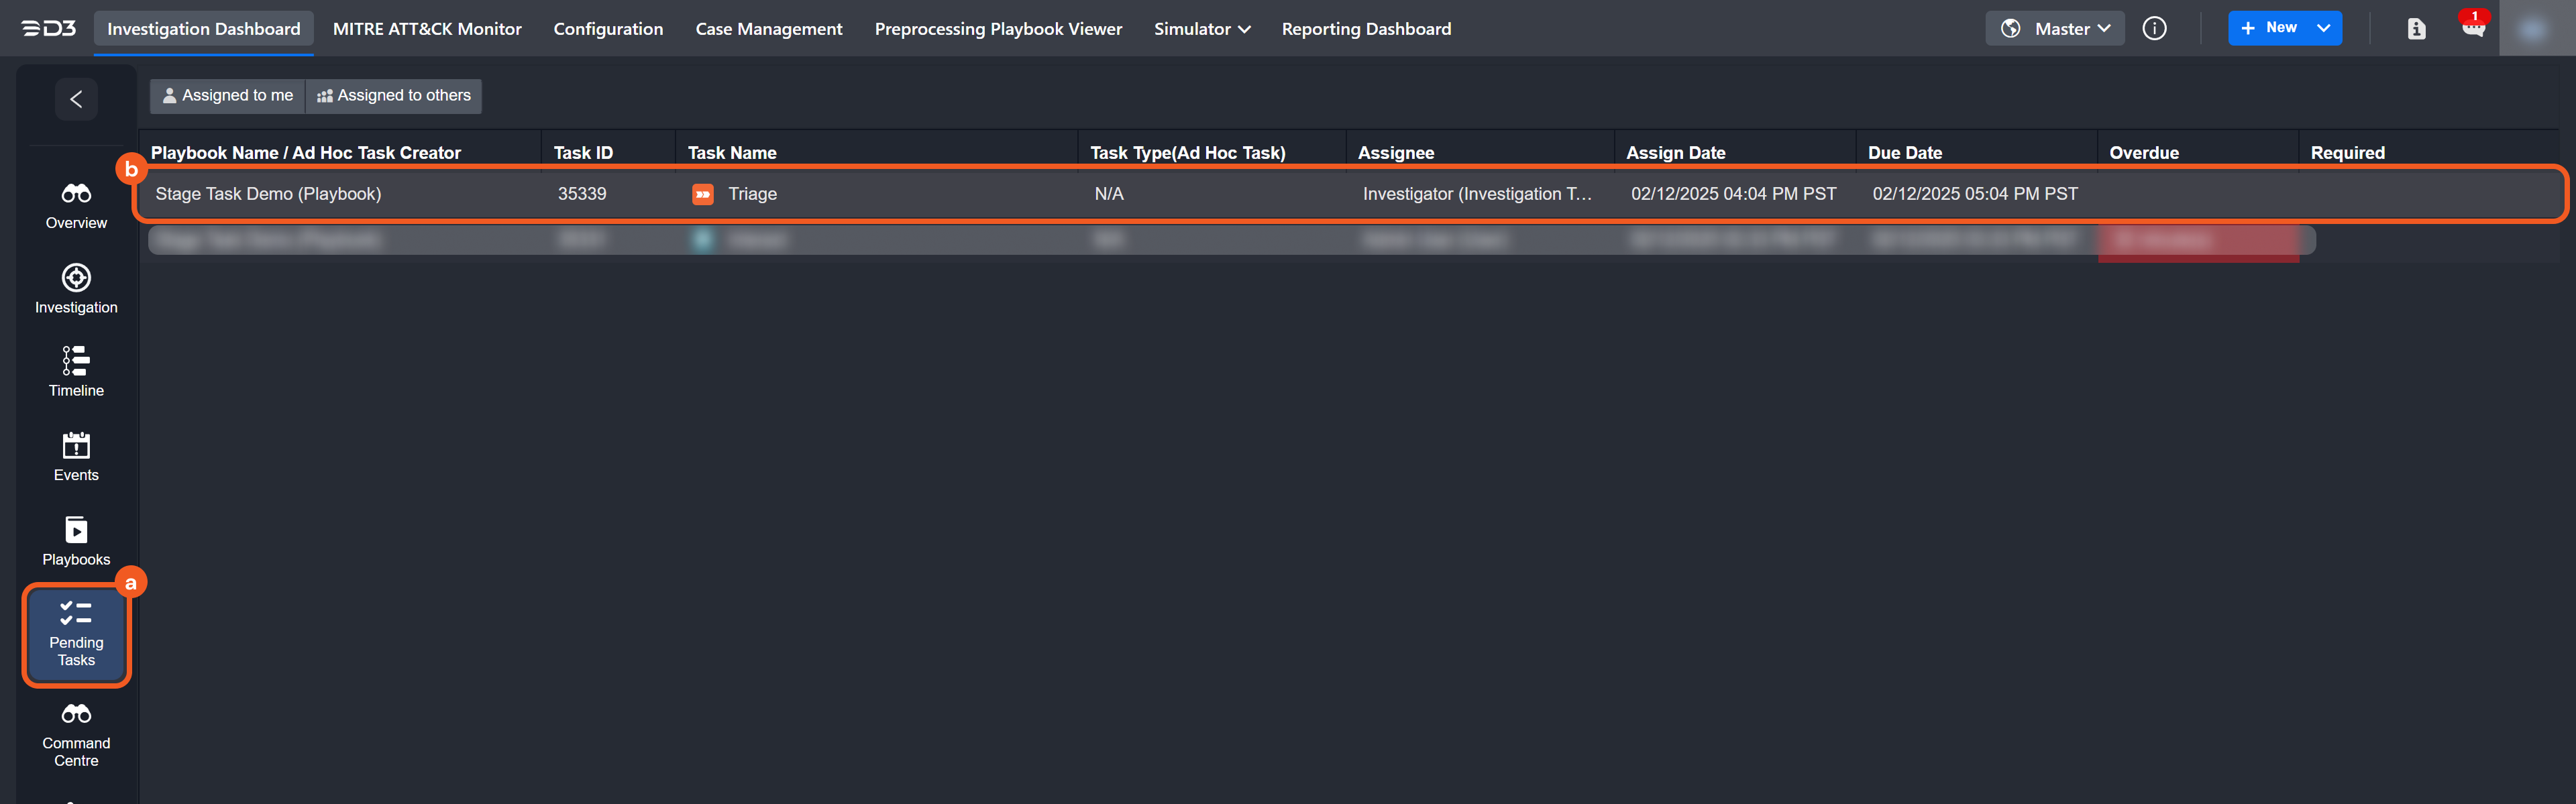Click the document info icon in header
This screenshot has height=804, width=2576.
coord(2416,29)
